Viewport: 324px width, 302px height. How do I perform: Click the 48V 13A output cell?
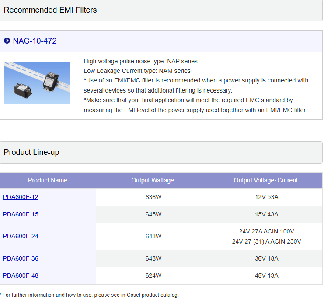pyautogui.click(x=266, y=275)
